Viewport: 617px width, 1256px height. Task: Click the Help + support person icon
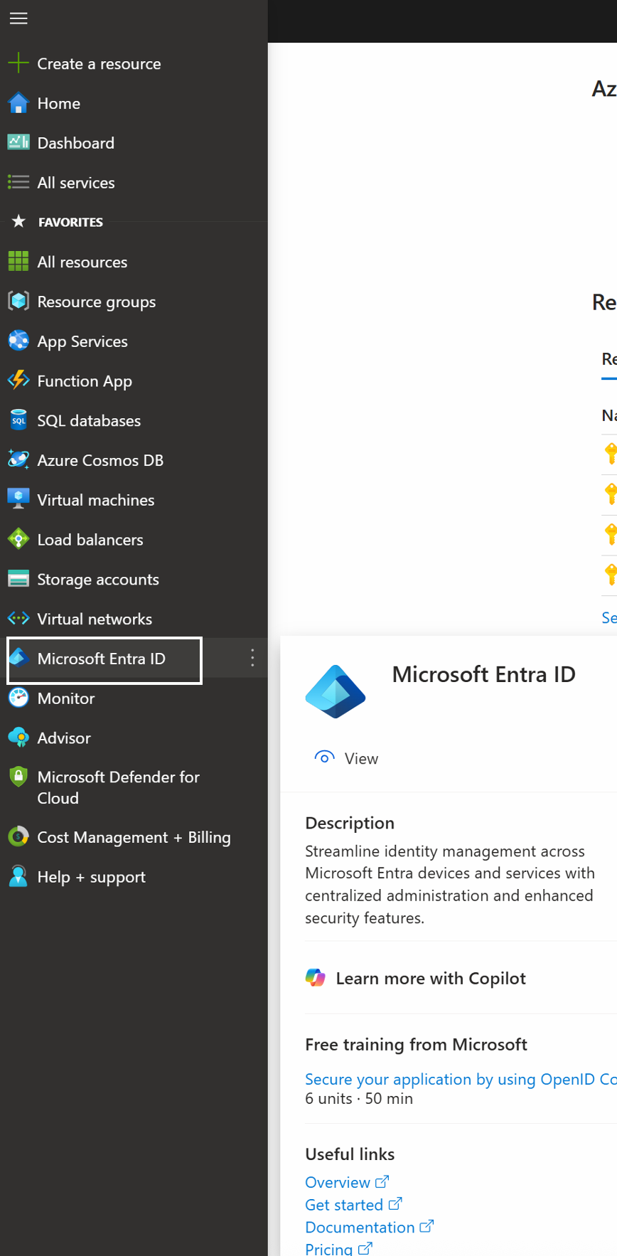(18, 876)
